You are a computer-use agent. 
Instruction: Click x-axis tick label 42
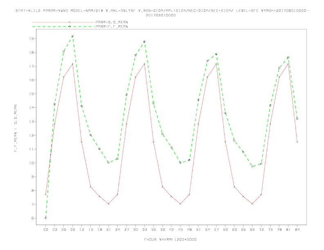coord(171,230)
